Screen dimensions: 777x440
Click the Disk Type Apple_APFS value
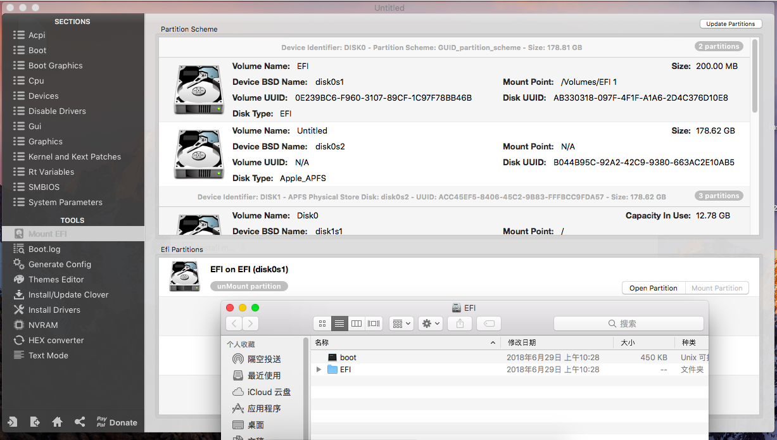(303, 178)
